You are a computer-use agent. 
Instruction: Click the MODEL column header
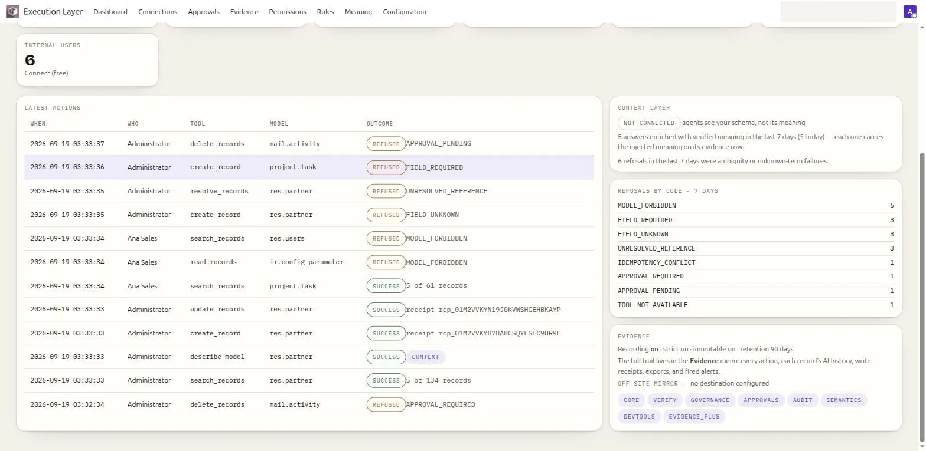point(279,124)
